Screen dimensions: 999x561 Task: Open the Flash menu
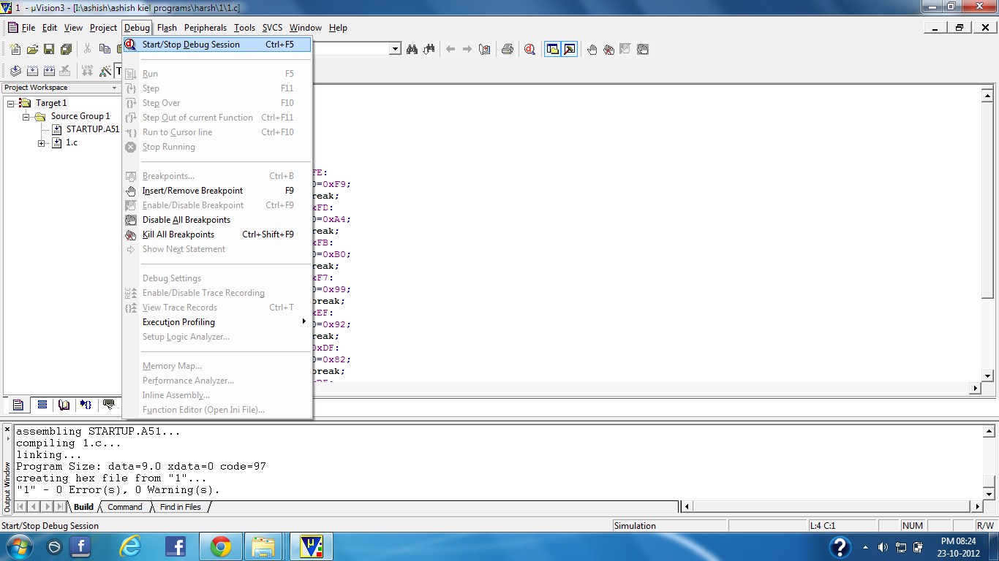coord(167,28)
